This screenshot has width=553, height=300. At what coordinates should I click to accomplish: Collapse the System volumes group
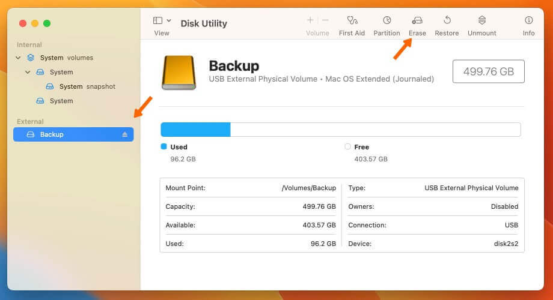18,58
